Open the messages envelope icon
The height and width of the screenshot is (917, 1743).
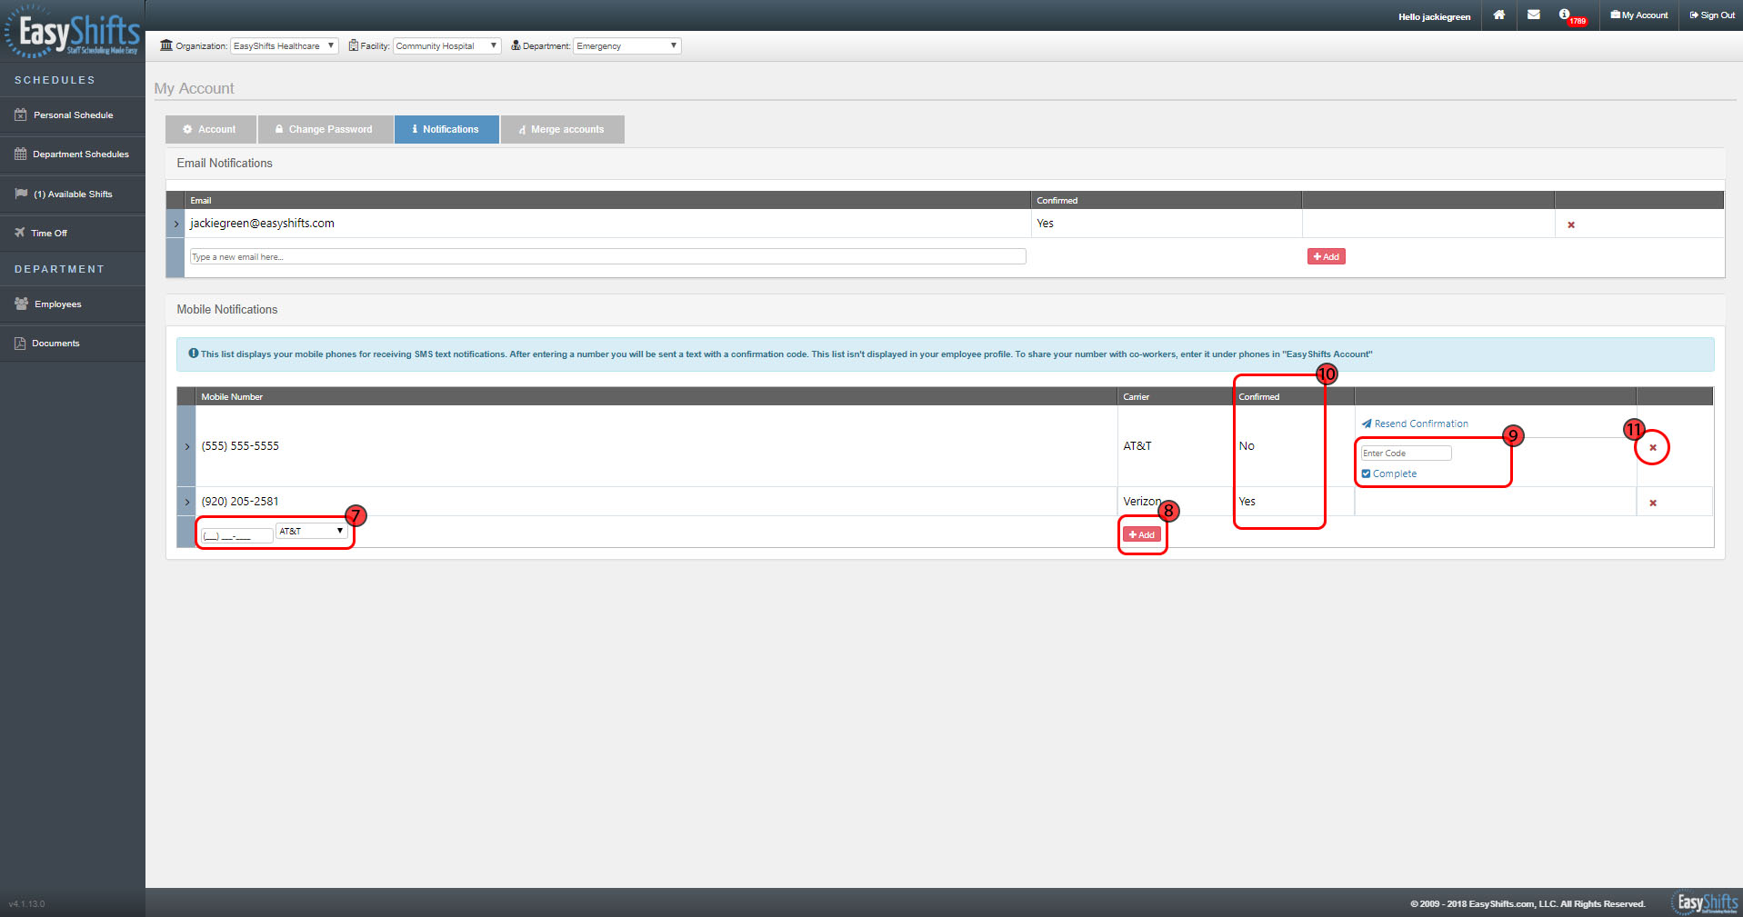pos(1534,15)
